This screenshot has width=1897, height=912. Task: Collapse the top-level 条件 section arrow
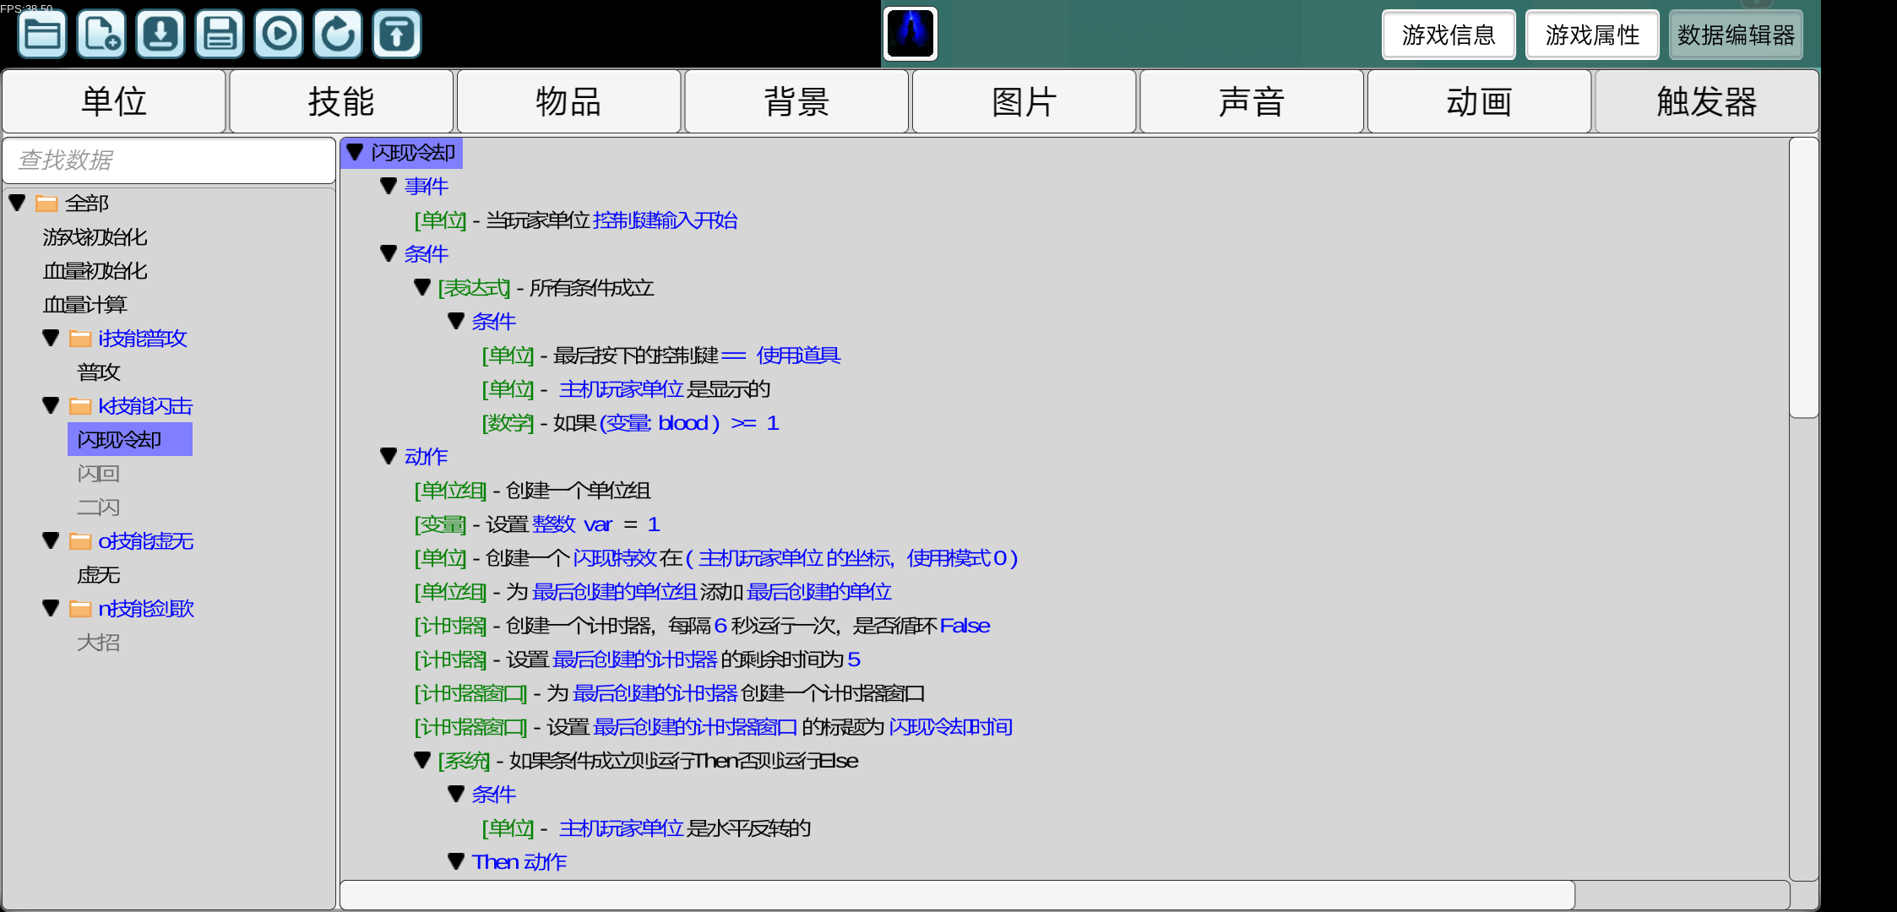tap(389, 253)
